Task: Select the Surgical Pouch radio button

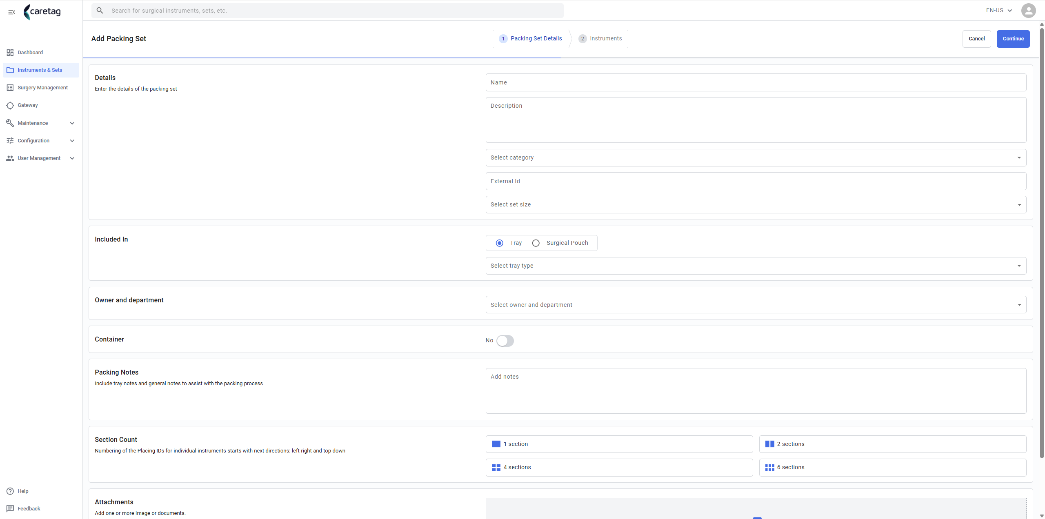Action: coord(536,243)
